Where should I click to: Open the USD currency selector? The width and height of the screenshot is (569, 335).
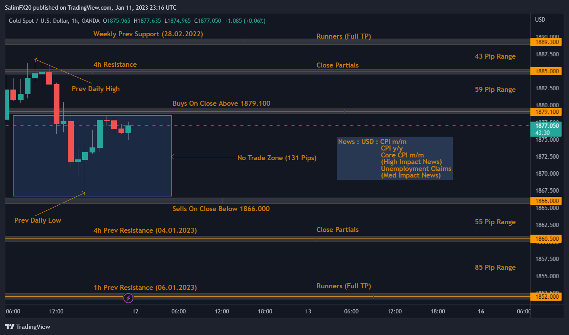pos(540,20)
